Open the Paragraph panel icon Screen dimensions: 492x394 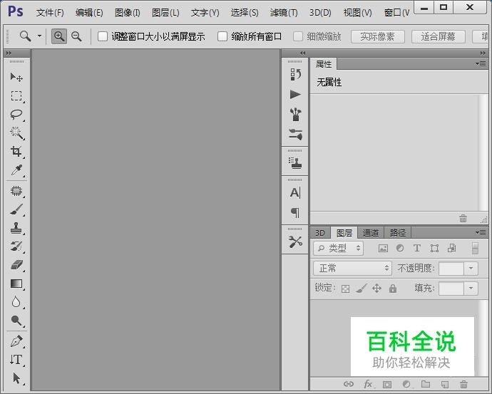295,212
